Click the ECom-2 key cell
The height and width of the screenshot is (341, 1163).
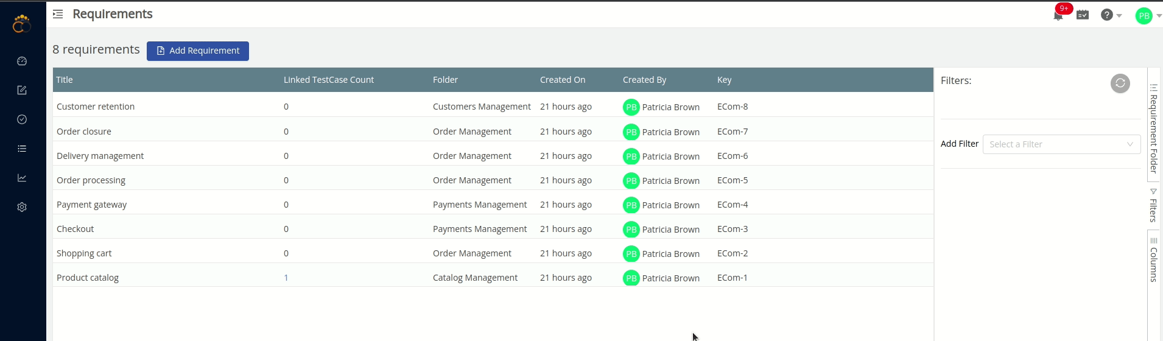pos(733,253)
